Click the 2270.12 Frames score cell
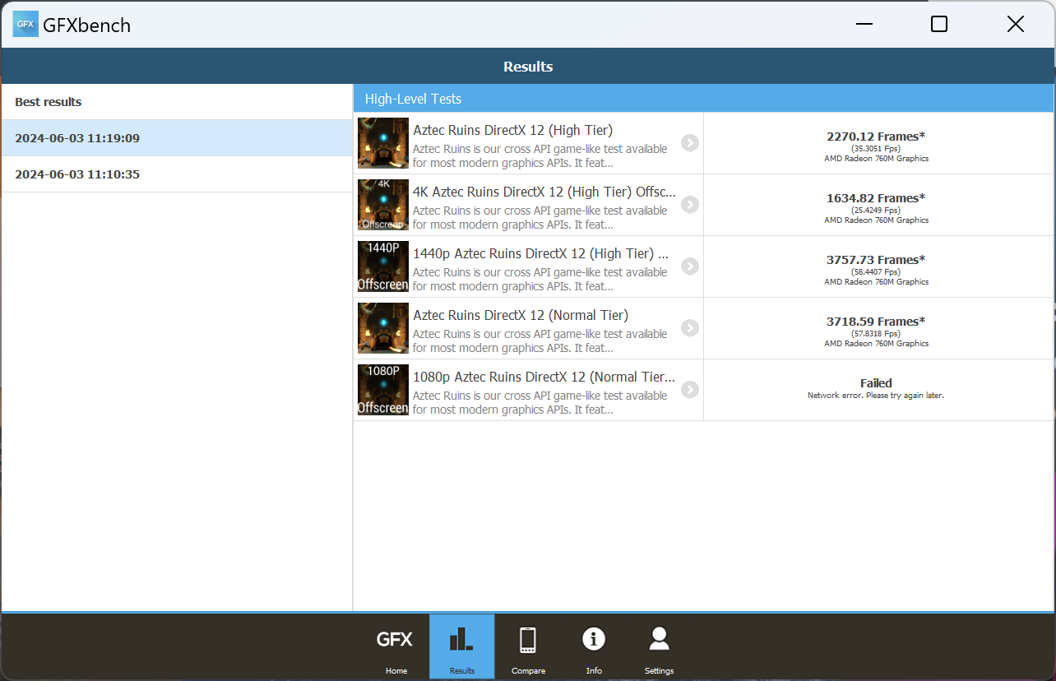 878,143
